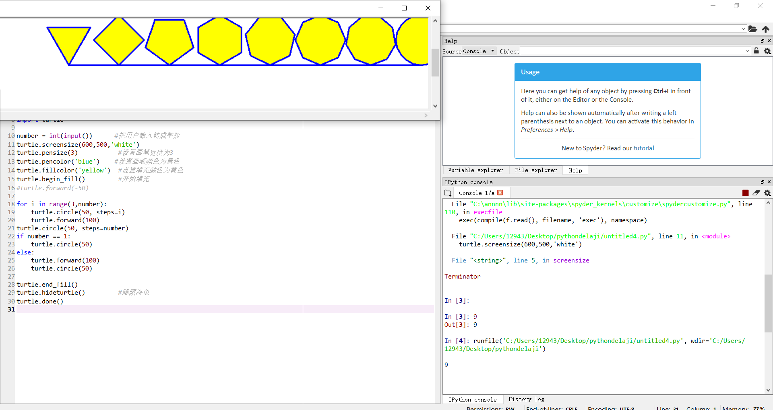Click the turtle window vertical scrollbar thumb
The image size is (773, 410).
[x=435, y=62]
